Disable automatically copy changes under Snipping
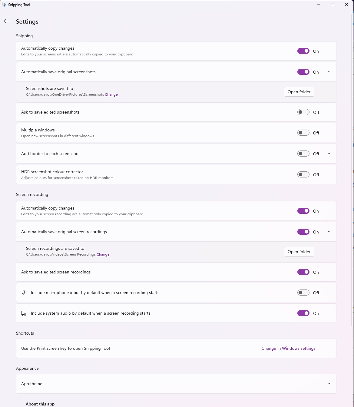 (303, 51)
